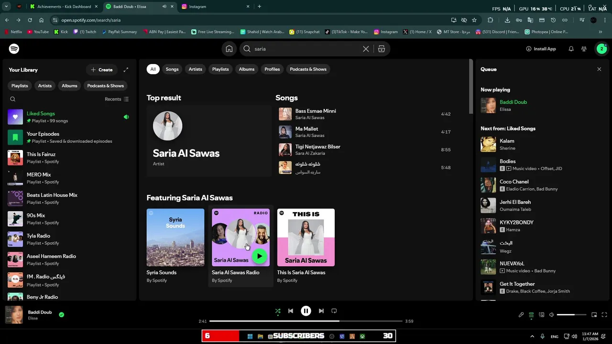Open browser extensions puzzle icon

pyautogui.click(x=491, y=20)
